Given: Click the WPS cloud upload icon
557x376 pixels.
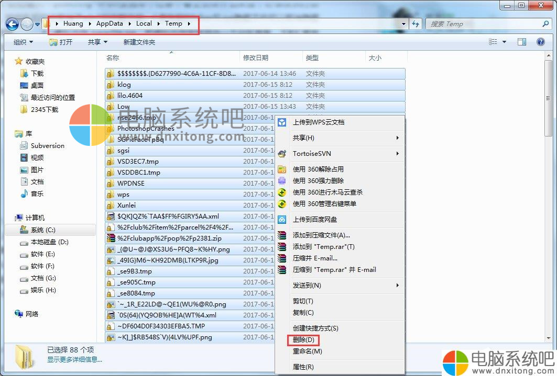Looking at the screenshot, I should click(282, 122).
